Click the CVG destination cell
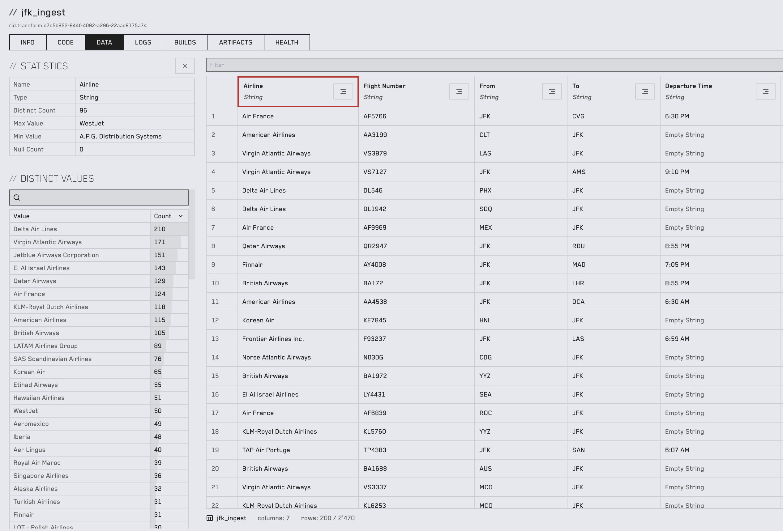The height and width of the screenshot is (531, 783). 613,117
